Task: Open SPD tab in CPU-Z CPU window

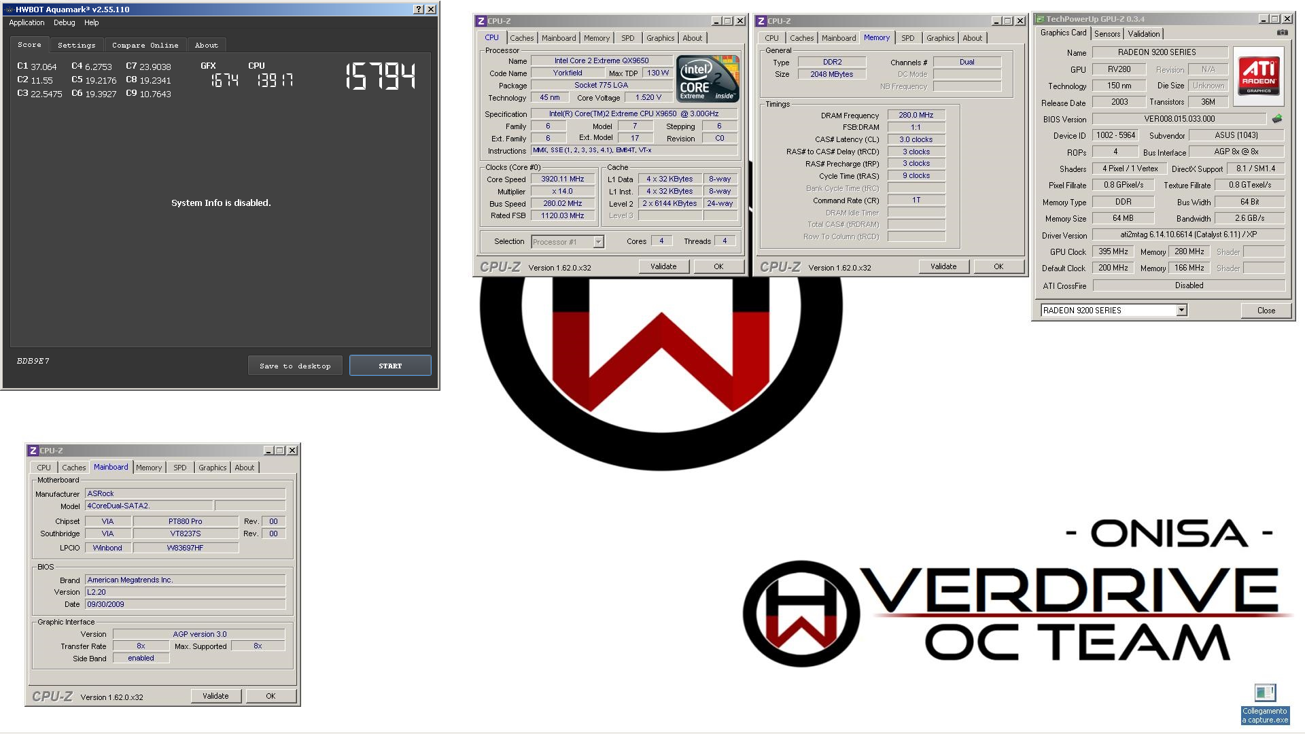Action: 627,38
